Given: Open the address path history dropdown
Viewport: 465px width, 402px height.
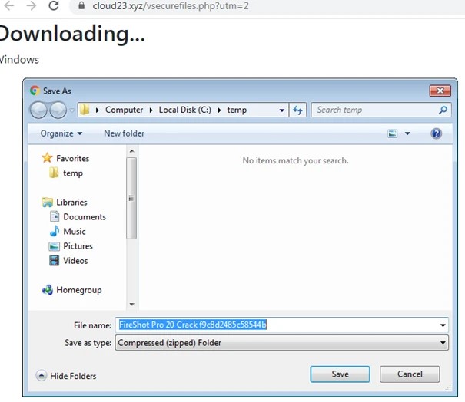Looking at the screenshot, I should pyautogui.click(x=282, y=110).
